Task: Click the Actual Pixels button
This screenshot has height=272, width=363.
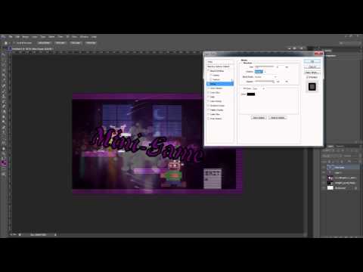Action: point(44,43)
